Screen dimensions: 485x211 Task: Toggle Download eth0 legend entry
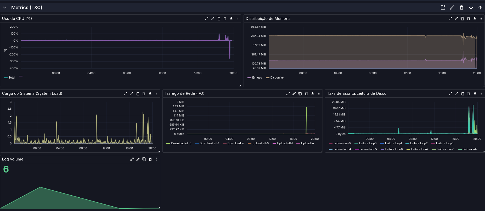tap(179, 143)
